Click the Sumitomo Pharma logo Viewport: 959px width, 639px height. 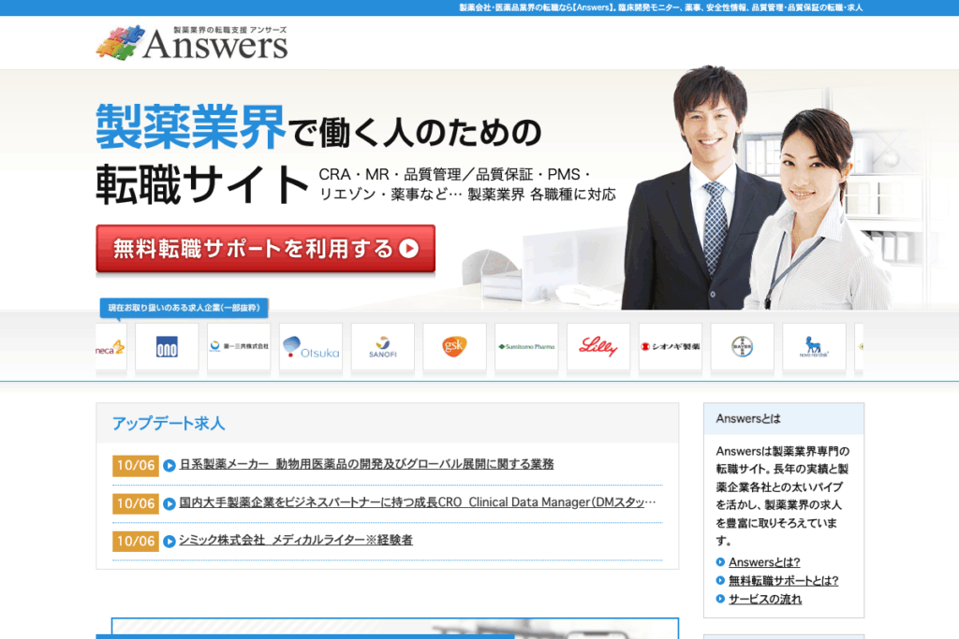[x=526, y=347]
